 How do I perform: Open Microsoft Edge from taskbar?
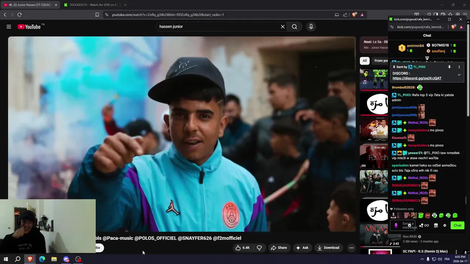pos(42,259)
